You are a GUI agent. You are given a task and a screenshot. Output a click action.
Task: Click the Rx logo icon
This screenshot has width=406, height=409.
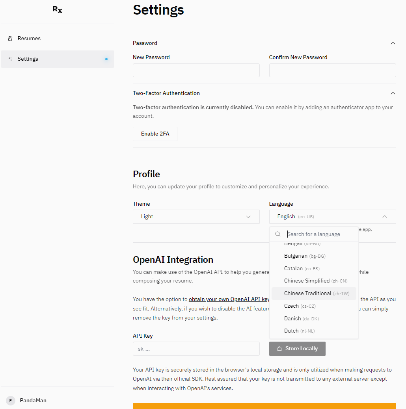point(57,10)
